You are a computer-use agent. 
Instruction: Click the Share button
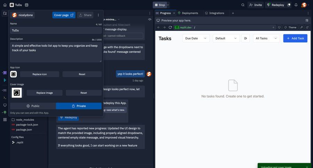click(x=85, y=15)
